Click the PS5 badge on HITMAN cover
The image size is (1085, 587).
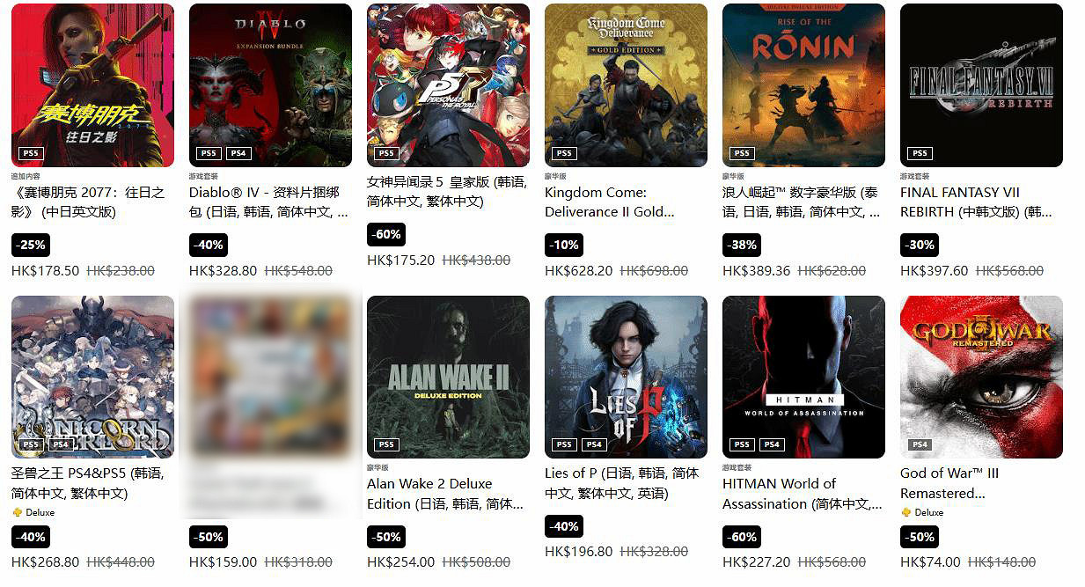tap(742, 444)
